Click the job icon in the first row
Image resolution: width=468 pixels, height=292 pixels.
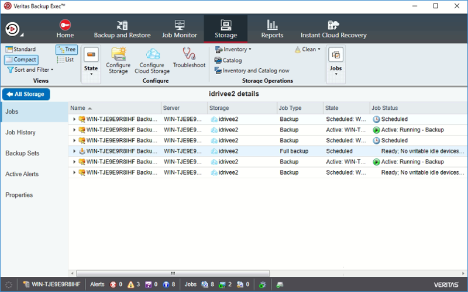[82, 119]
